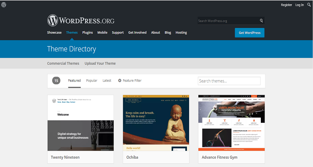Screen dimensions: 313x167
Task: Open Commercial Themes link
Action: click(x=63, y=63)
